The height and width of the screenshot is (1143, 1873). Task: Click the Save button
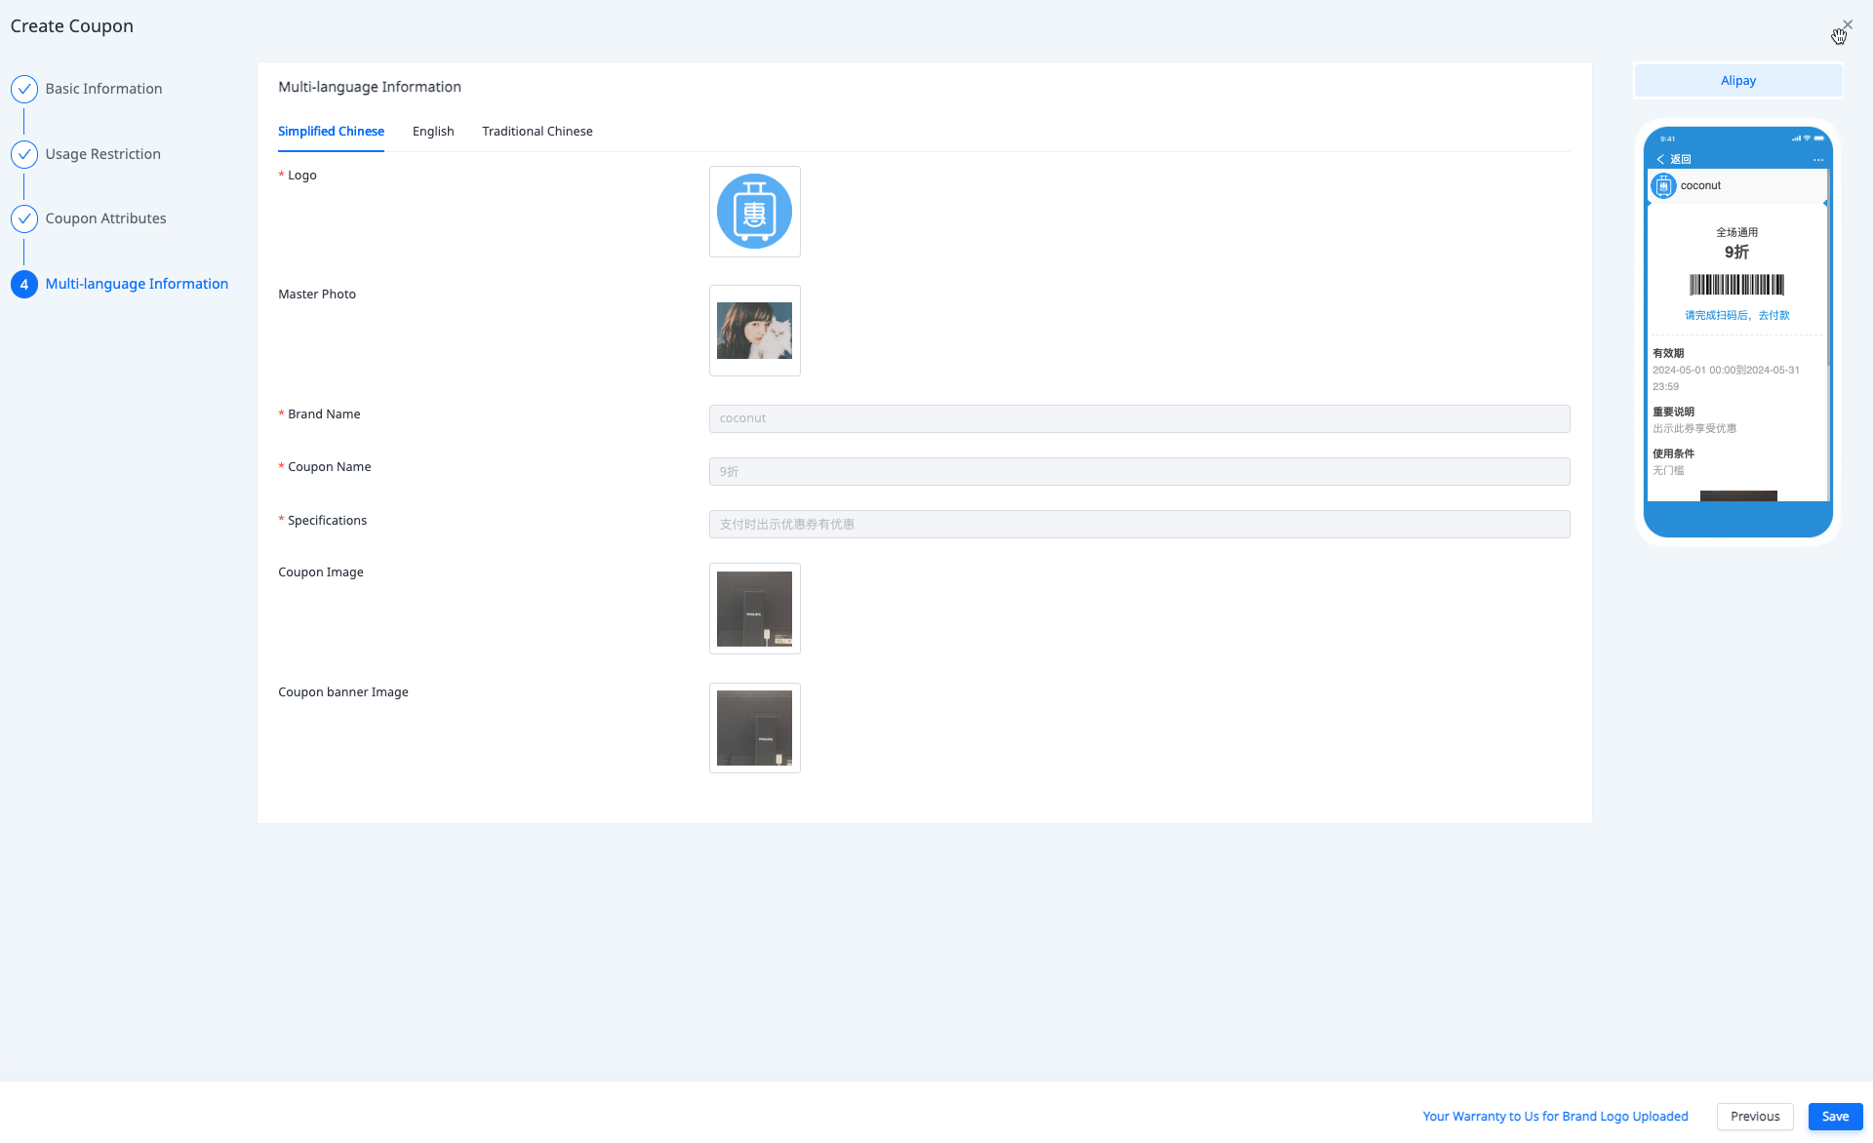click(x=1834, y=1117)
